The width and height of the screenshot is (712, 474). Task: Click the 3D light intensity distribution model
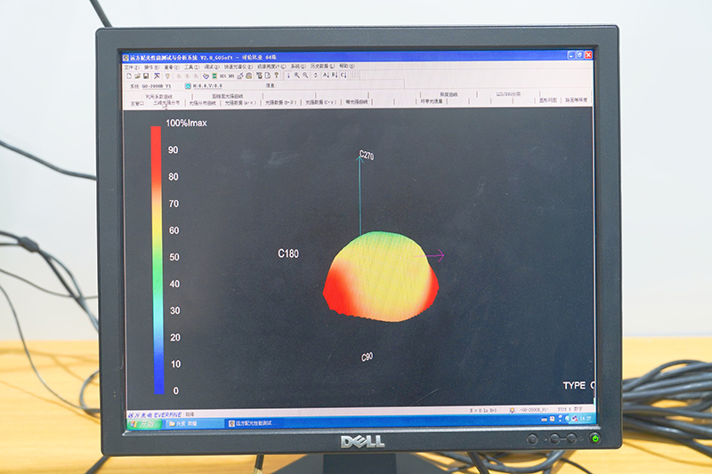[381, 280]
